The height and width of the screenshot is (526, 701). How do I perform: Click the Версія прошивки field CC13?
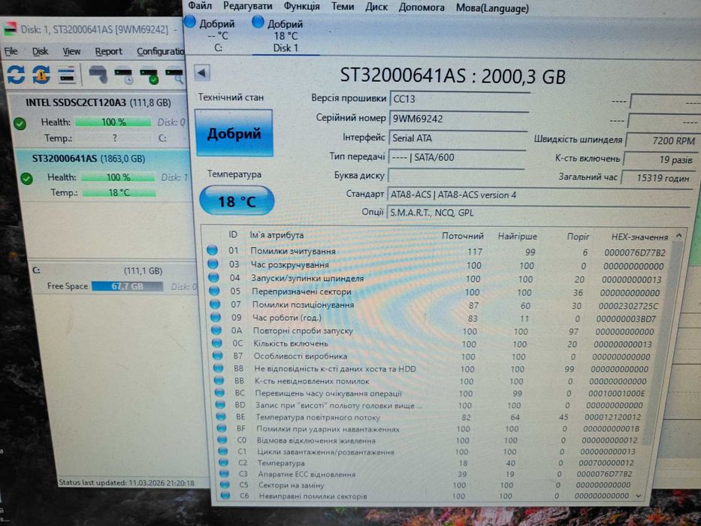point(459,99)
